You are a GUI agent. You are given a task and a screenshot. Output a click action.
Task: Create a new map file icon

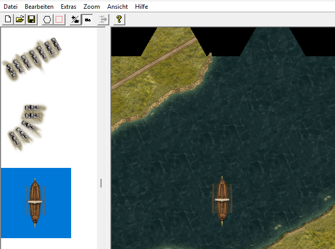8,20
